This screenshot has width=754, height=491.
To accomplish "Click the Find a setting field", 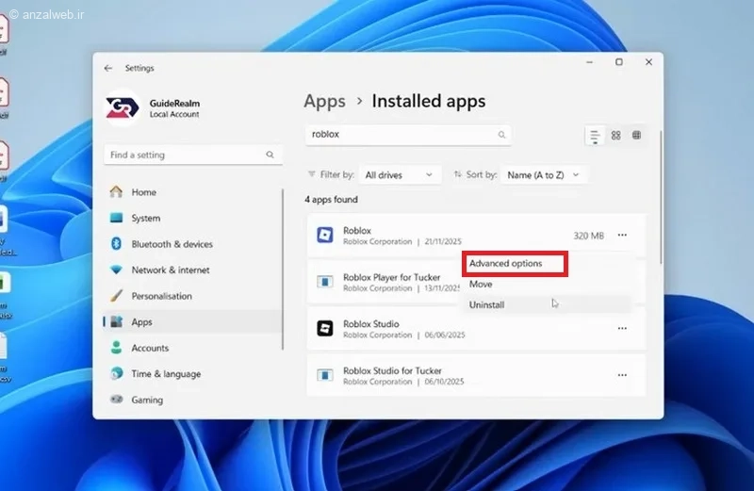I will 193,155.
